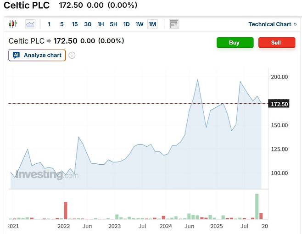Set timeframe to 1 minute
This screenshot has height=234, width=302.
49,24
